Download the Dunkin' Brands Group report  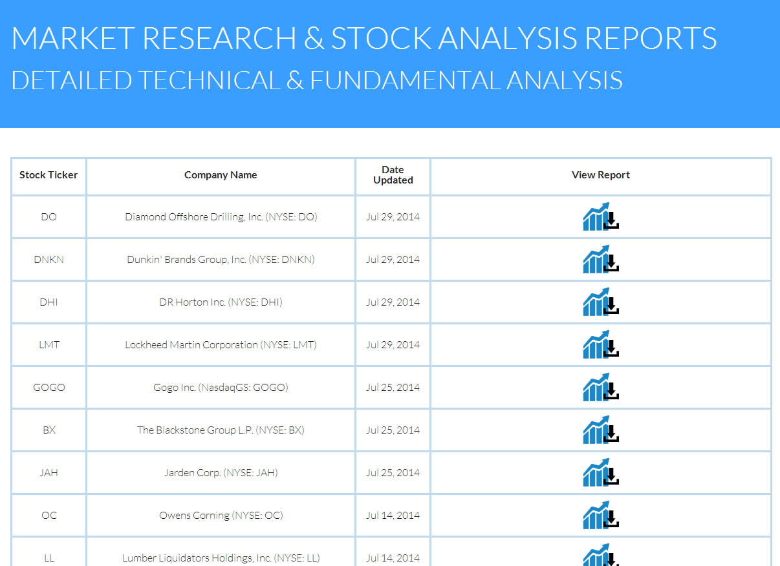click(x=601, y=259)
